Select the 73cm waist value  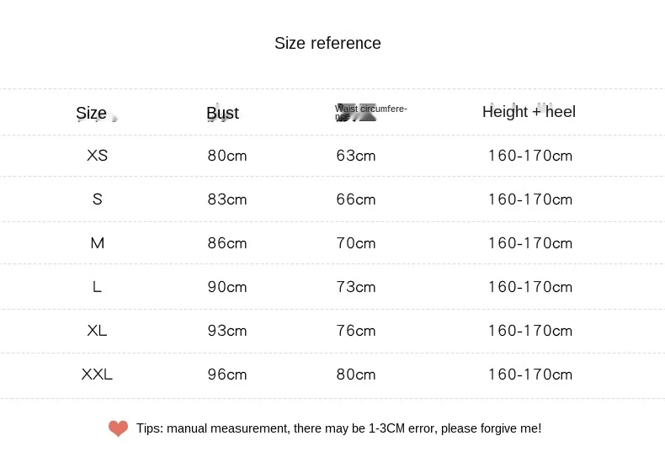click(356, 287)
